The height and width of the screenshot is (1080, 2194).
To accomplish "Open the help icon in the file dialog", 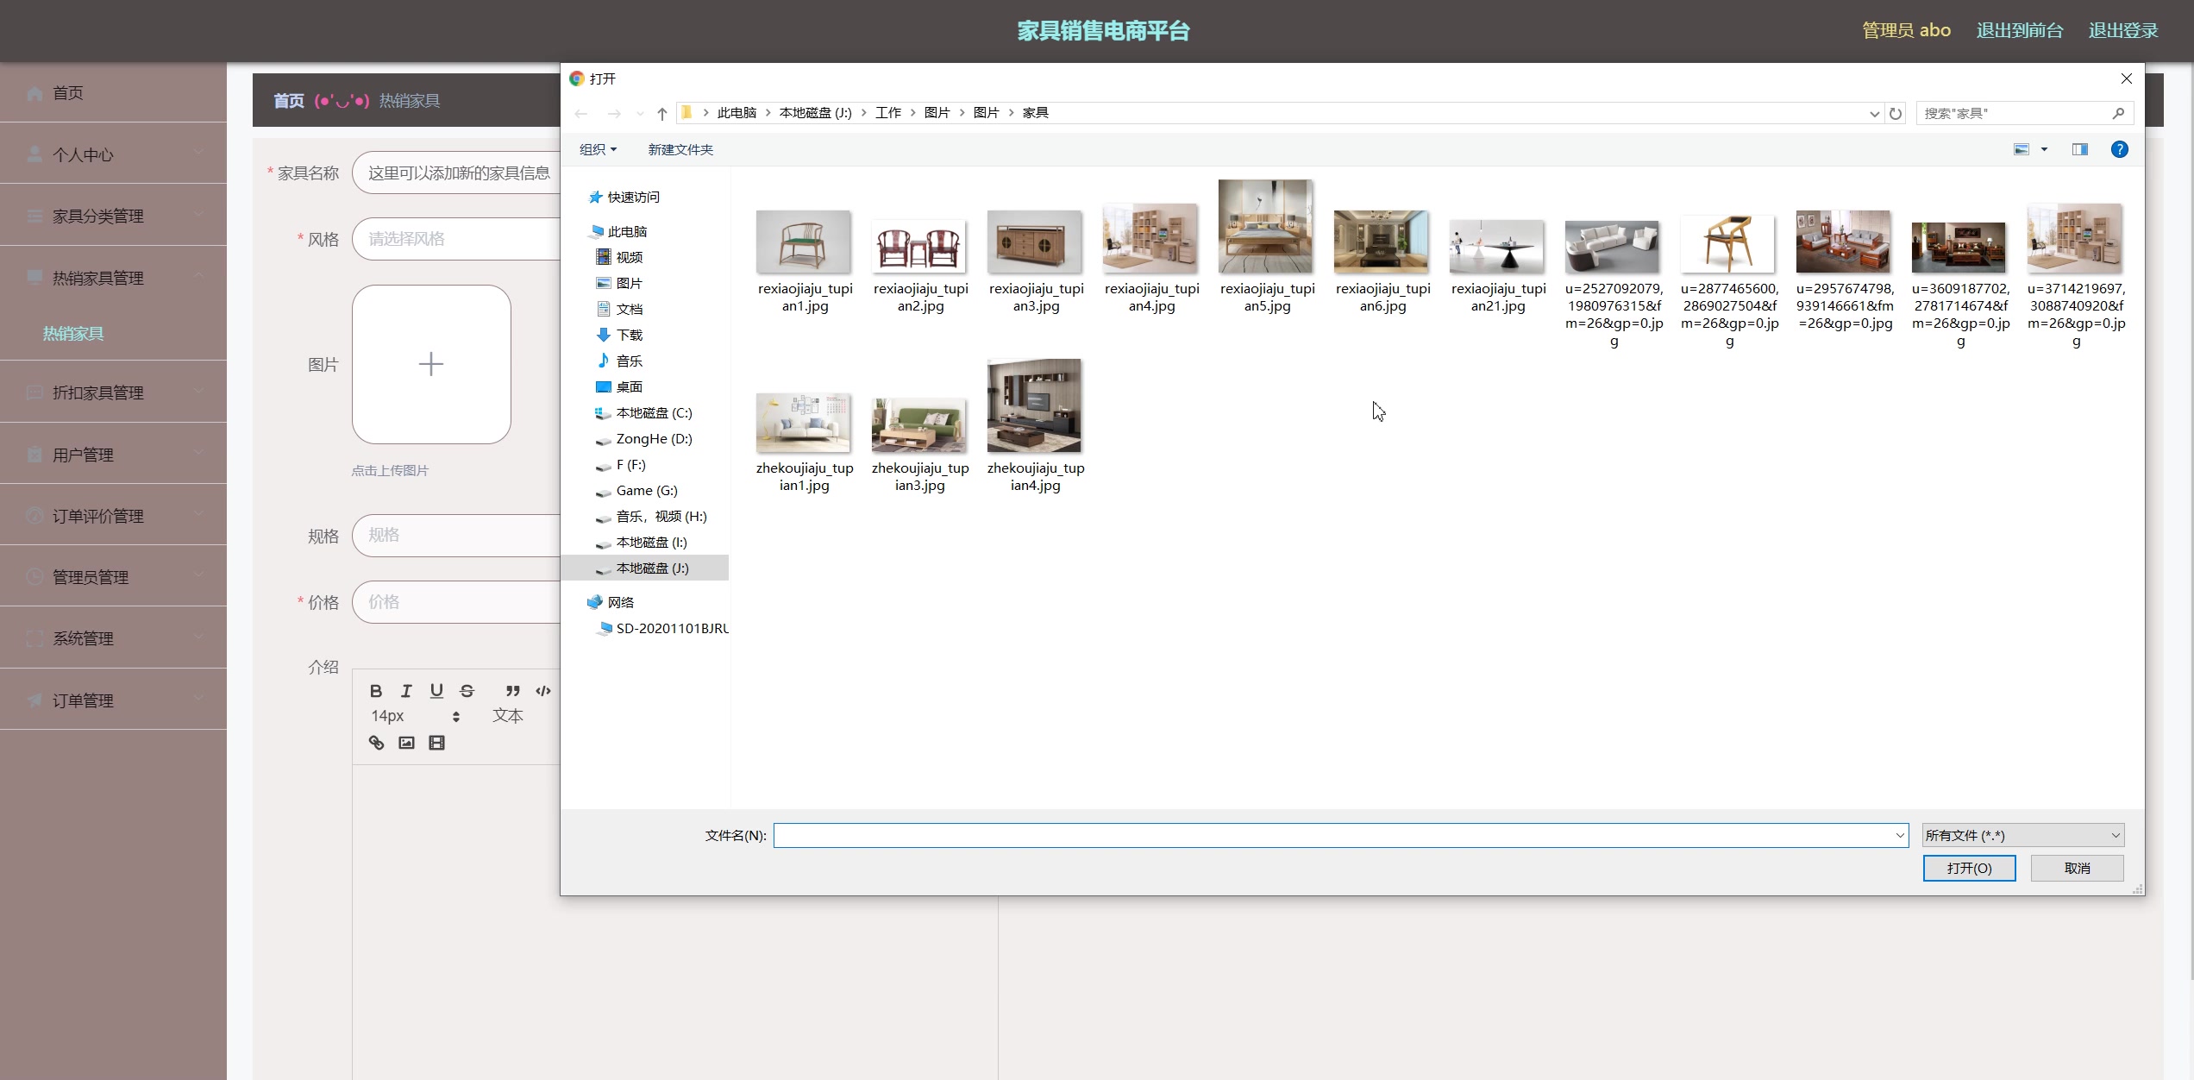I will pyautogui.click(x=2120, y=149).
